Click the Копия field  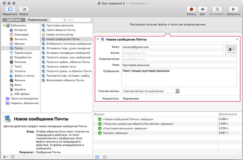pos(172,53)
